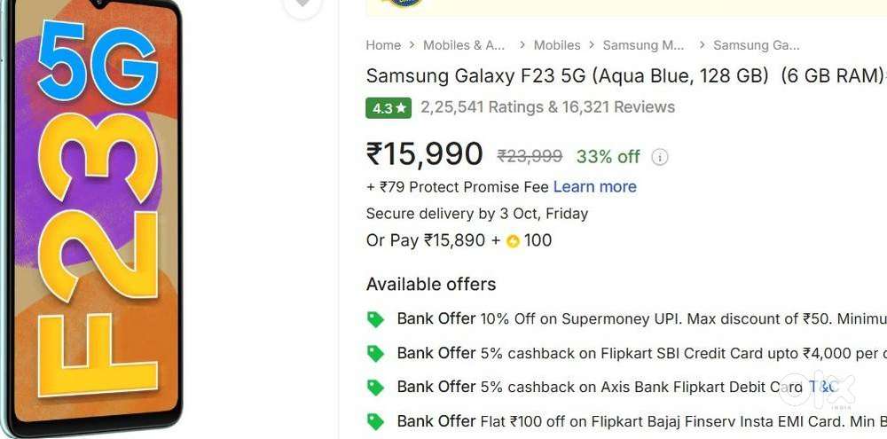Click the gold coin icon before 100

tap(513, 241)
